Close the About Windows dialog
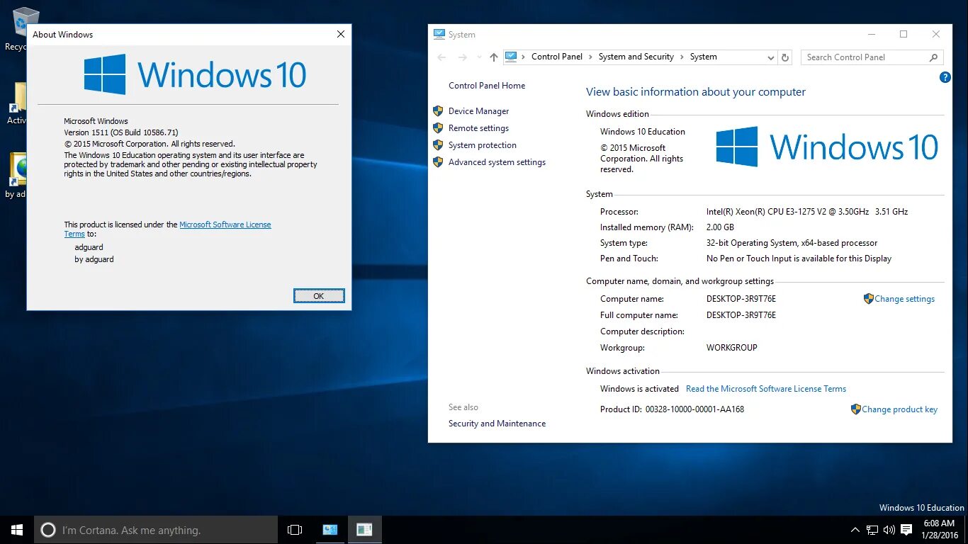This screenshot has width=968, height=544. (341, 34)
